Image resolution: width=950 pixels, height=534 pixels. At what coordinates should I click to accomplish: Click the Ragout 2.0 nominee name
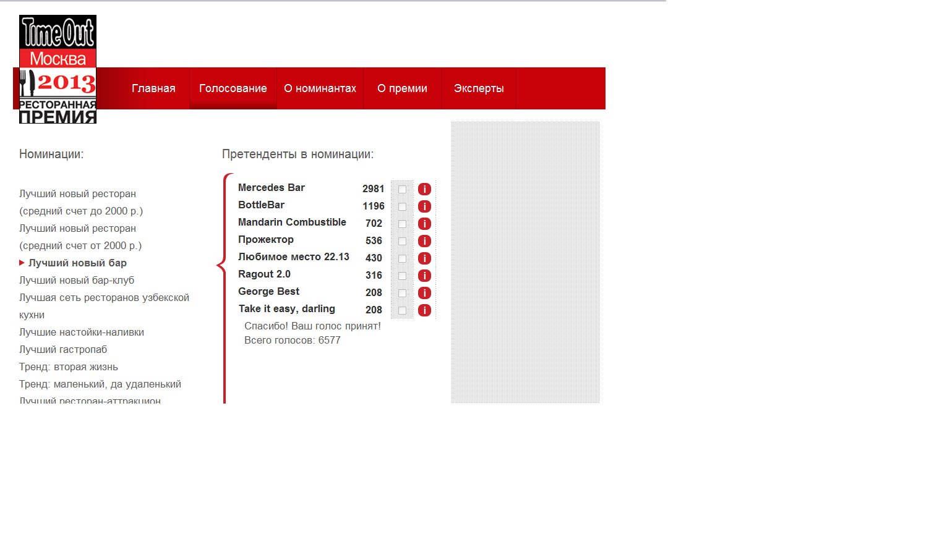pos(264,274)
